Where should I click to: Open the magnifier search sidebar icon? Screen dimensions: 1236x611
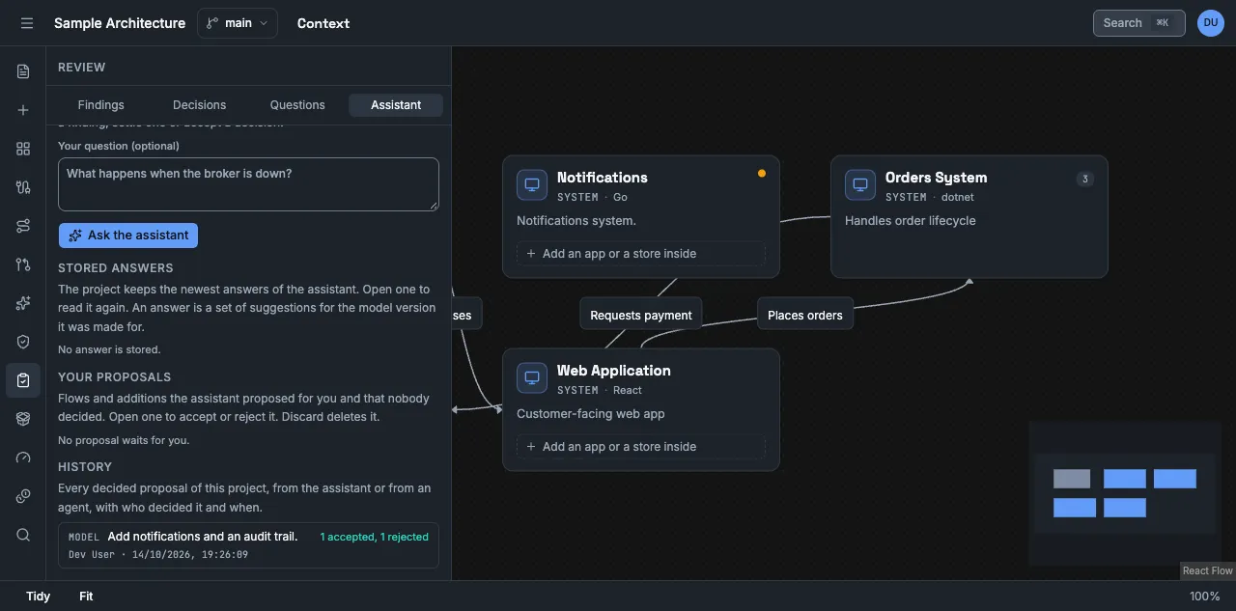pyautogui.click(x=23, y=535)
